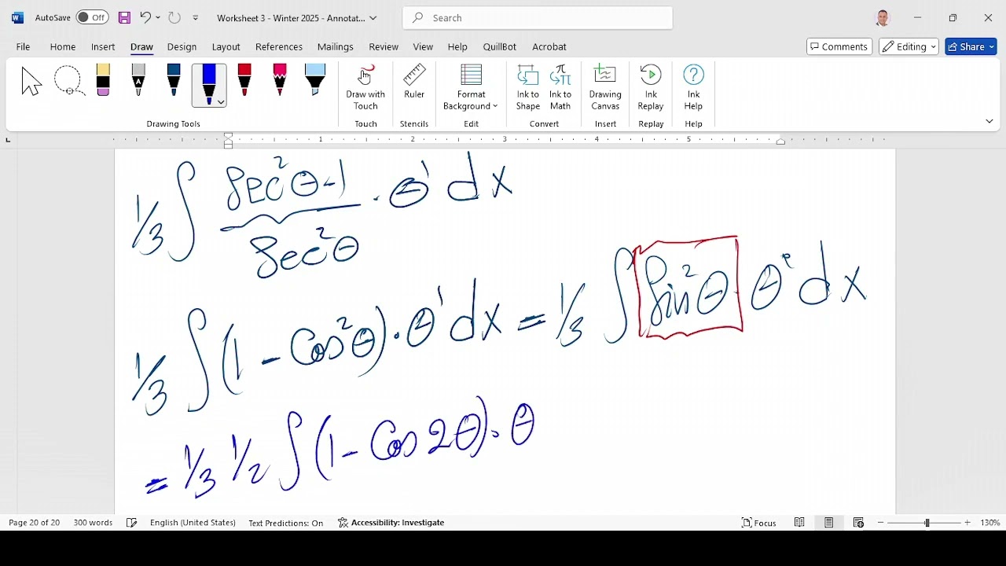Click Ink to Math
The width and height of the screenshot is (1006, 566).
click(x=560, y=88)
